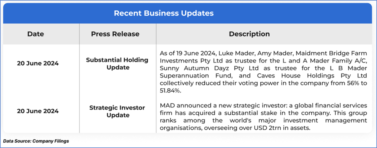Screen dimensions: 377x148
Task: Select the Description column header
Action: click(x=249, y=34)
